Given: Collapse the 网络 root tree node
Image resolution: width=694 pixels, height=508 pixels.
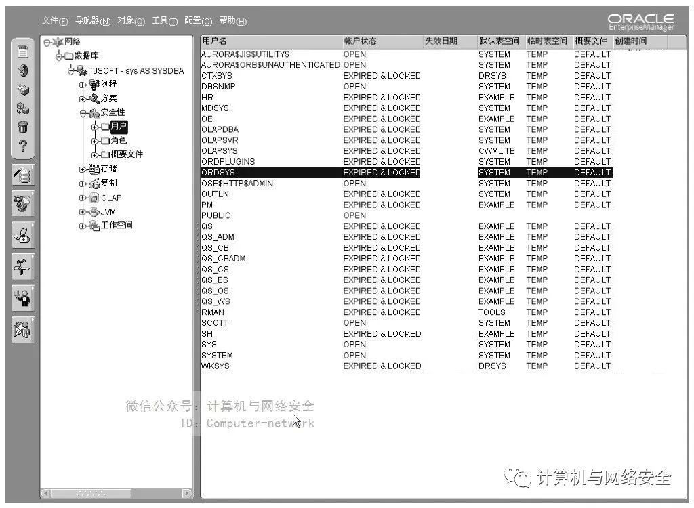Looking at the screenshot, I should [47, 43].
